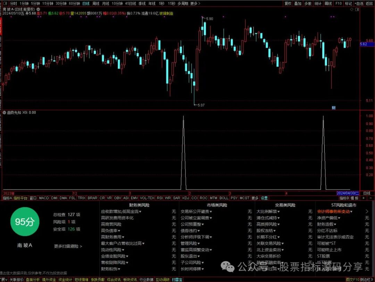Open 行业数据 bottom tab
The image size is (375, 282).
(146, 280)
